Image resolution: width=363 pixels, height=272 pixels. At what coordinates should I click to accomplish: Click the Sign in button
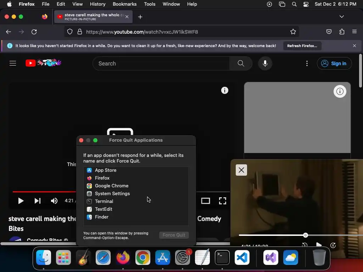334,63
